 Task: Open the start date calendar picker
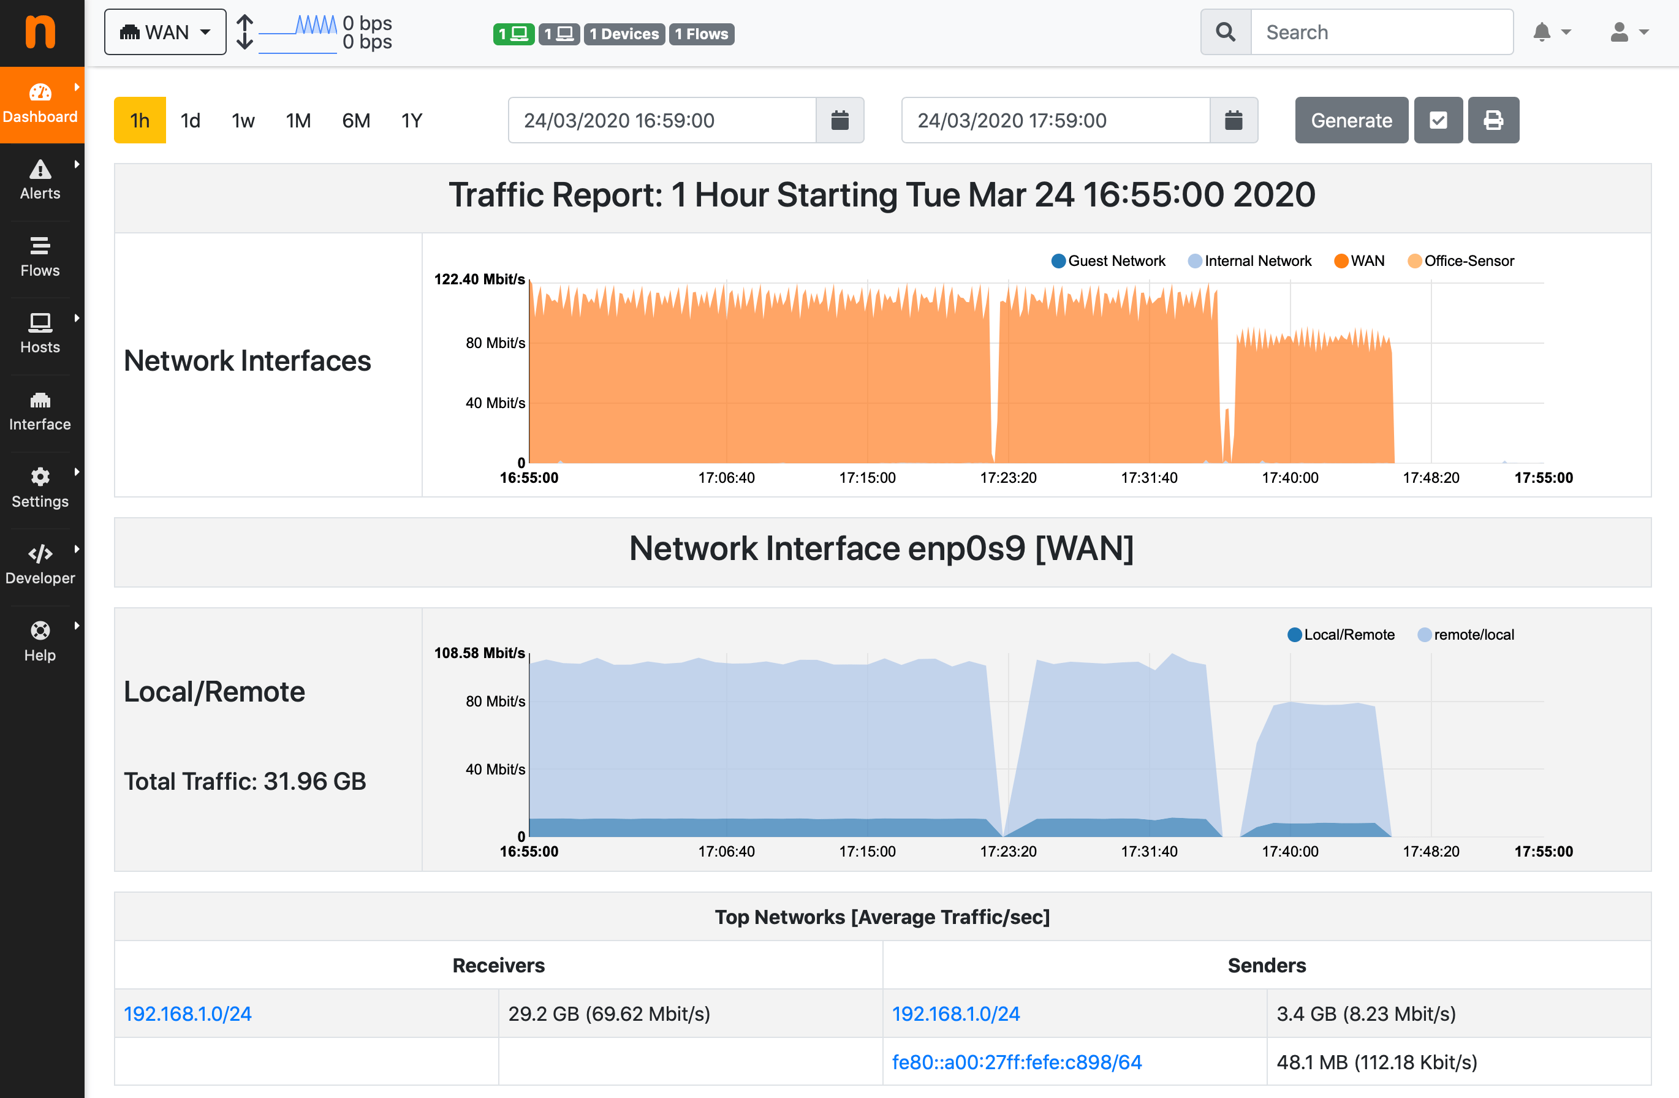tap(839, 121)
